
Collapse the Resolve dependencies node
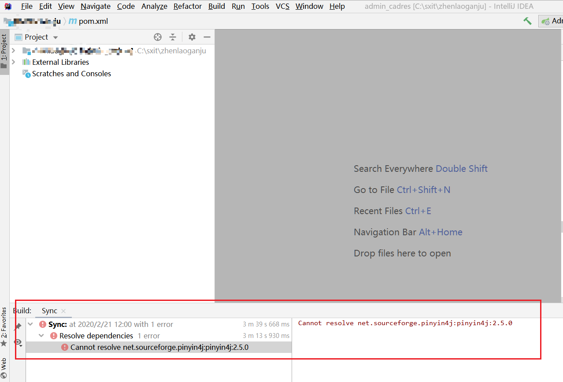tap(41, 335)
